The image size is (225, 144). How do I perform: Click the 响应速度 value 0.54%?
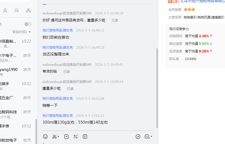tap(204, 44)
